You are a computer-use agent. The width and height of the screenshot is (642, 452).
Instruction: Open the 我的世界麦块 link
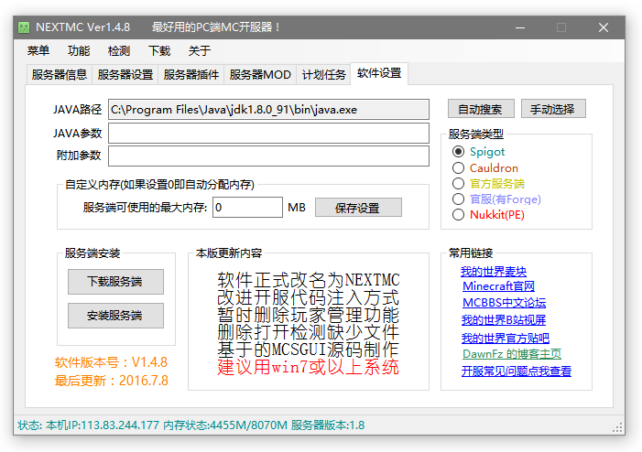494,271
